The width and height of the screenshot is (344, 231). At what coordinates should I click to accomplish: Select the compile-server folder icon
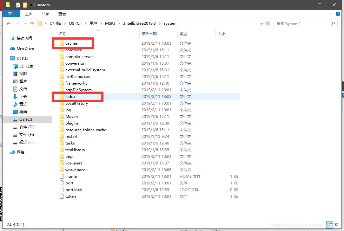point(62,56)
